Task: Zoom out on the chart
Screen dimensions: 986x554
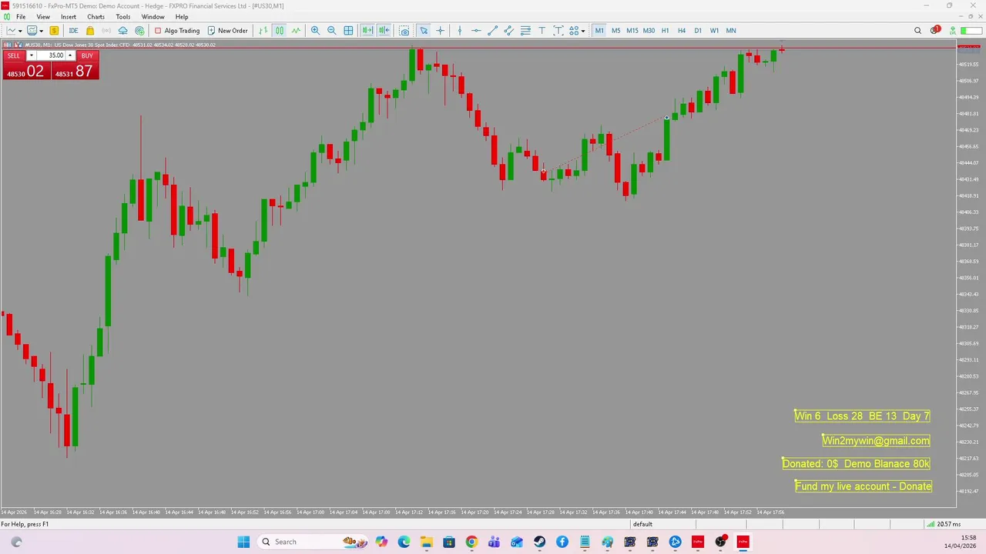Action: (x=331, y=31)
